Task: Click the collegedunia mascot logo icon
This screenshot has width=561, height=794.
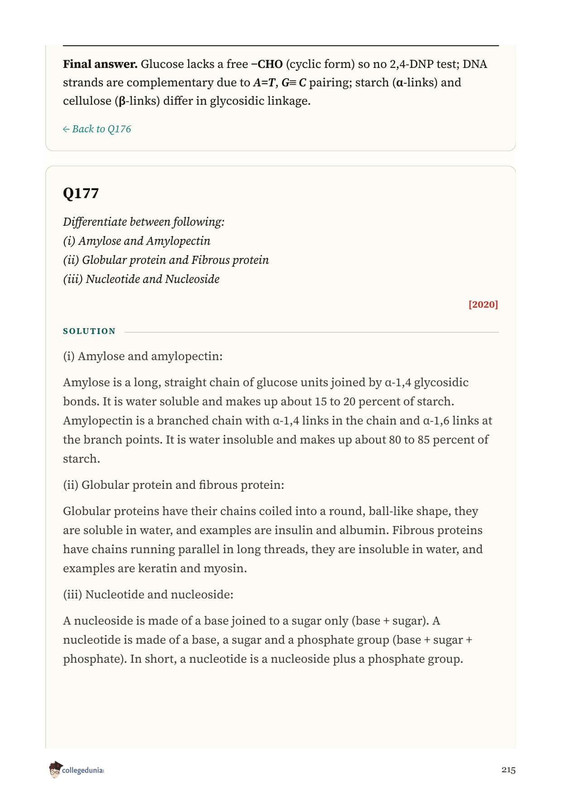Action: [x=55, y=770]
